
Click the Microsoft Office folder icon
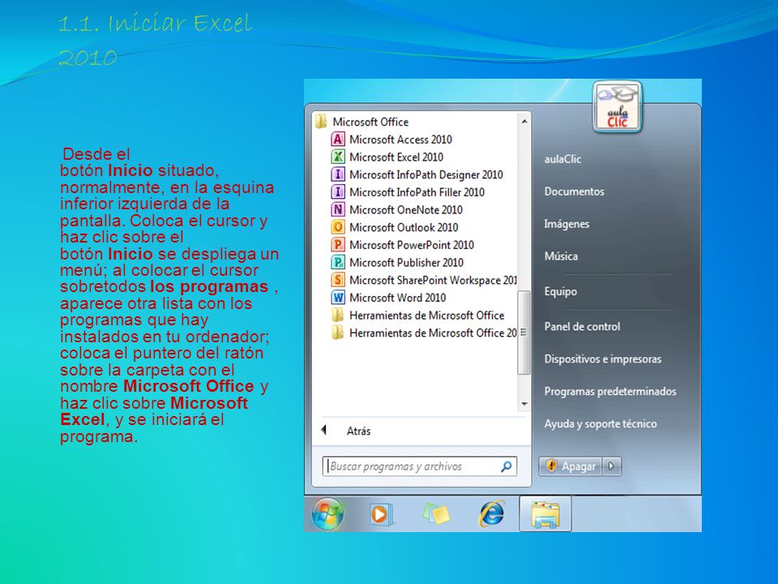[x=321, y=122]
